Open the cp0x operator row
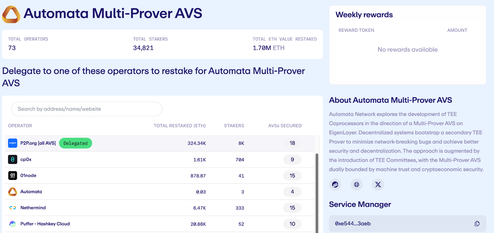This screenshot has height=233, width=494. coord(160,159)
